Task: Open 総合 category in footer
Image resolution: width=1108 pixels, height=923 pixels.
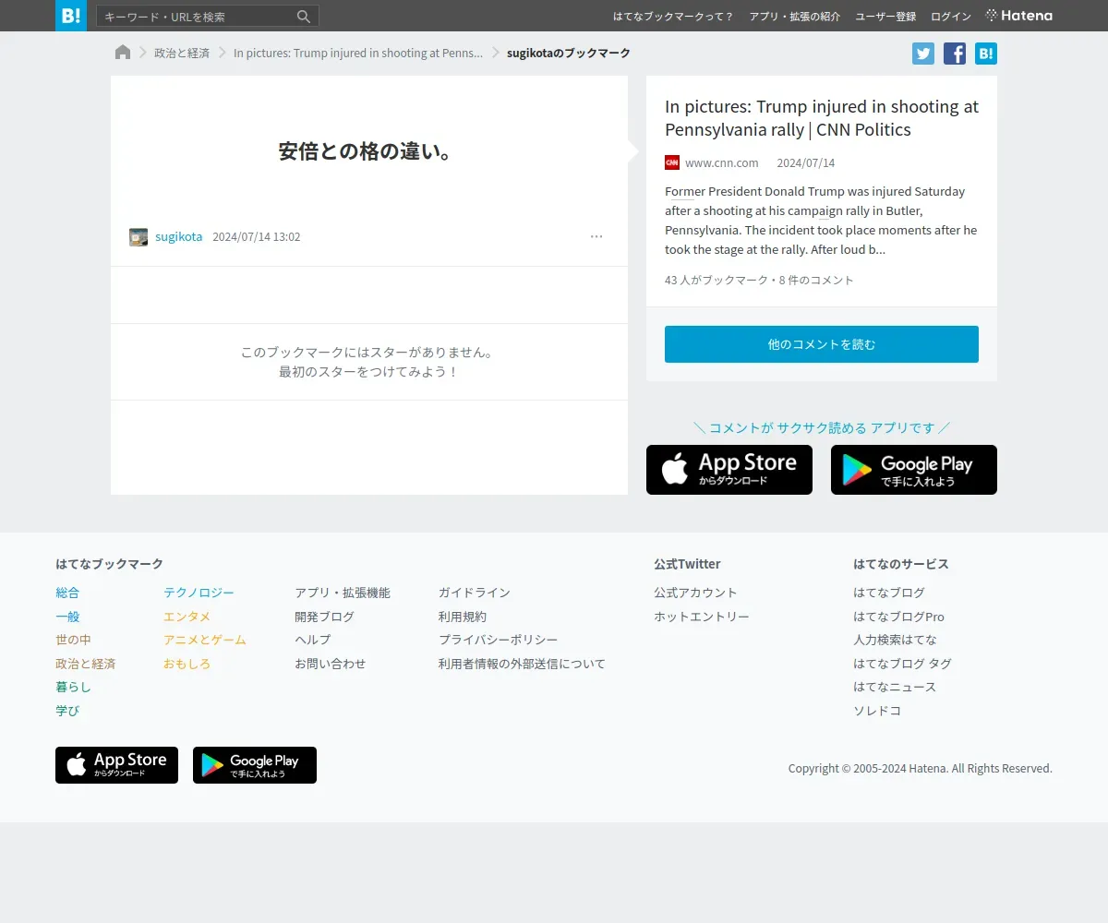Action: (x=67, y=593)
